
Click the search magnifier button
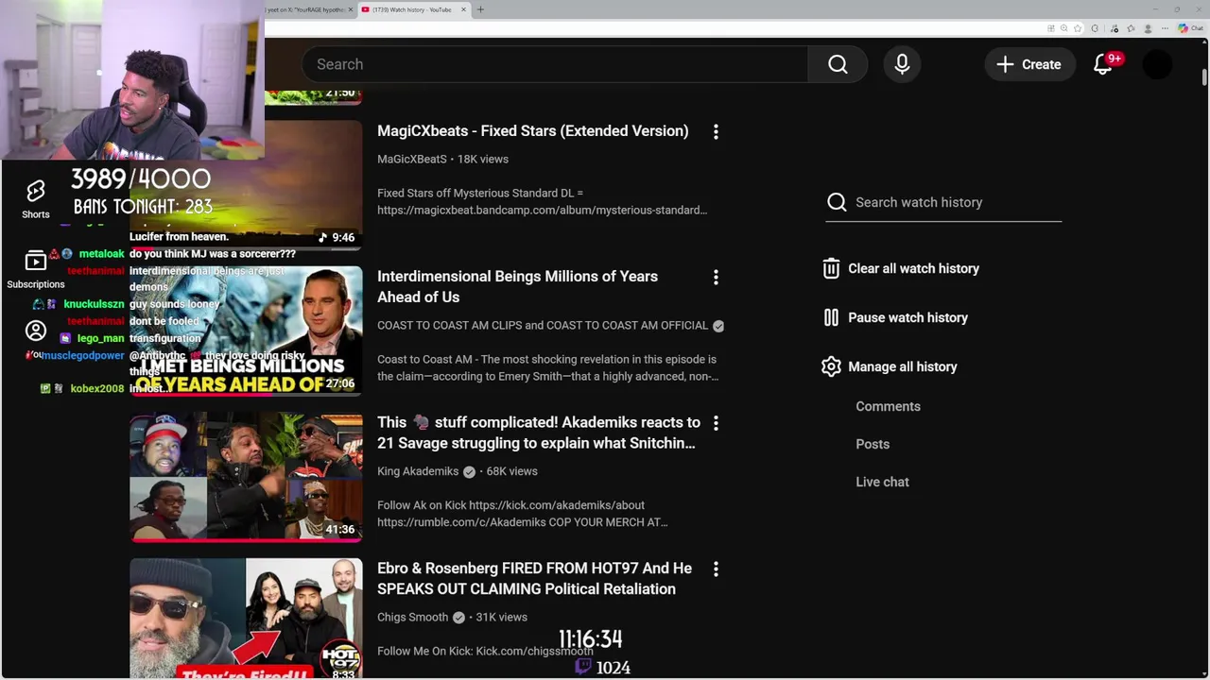(838, 64)
